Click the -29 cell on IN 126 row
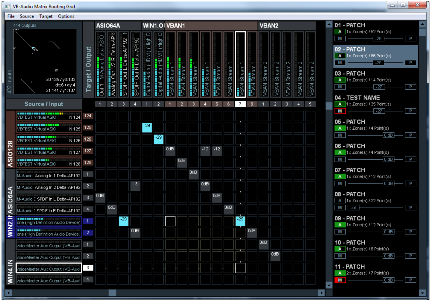Screen dimensions: 431x303 coord(159,139)
